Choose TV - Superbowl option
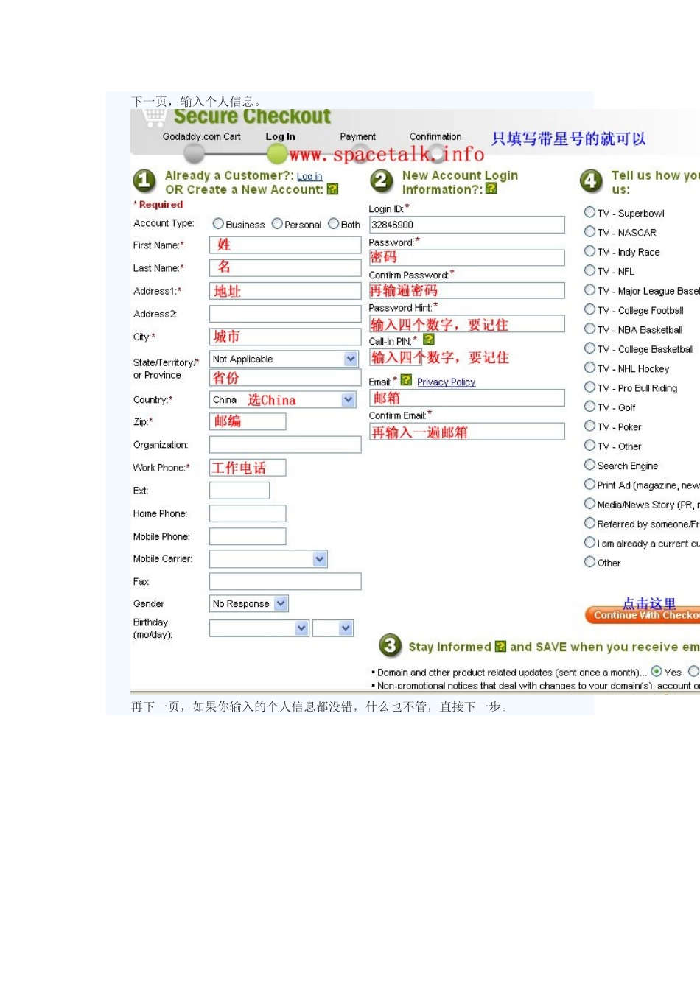Image resolution: width=700 pixels, height=990 pixels. click(589, 212)
